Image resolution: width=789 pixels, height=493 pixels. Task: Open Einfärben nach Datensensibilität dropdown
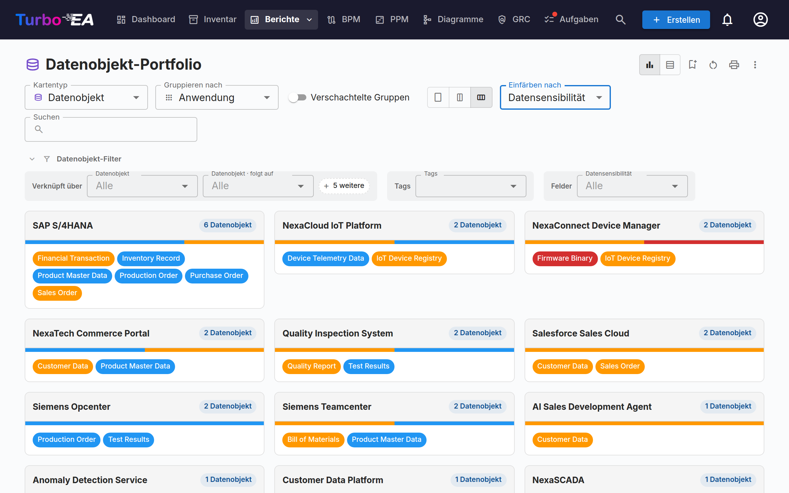click(555, 97)
